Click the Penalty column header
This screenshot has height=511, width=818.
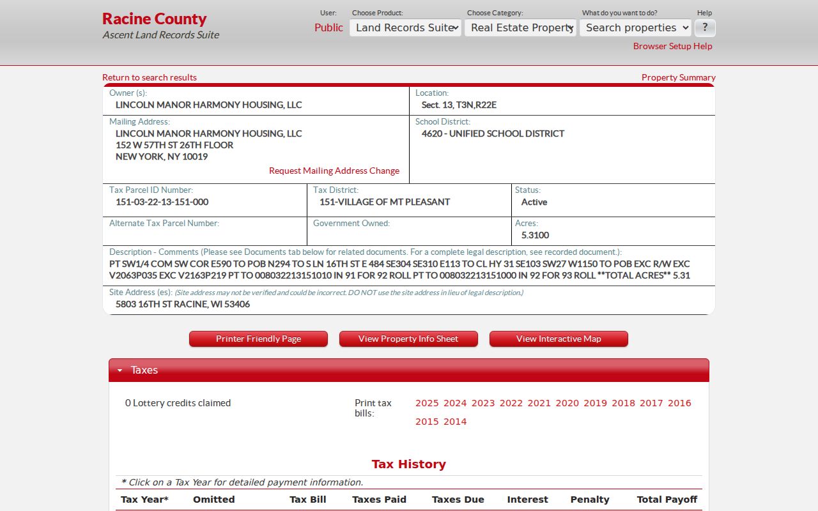(x=590, y=500)
